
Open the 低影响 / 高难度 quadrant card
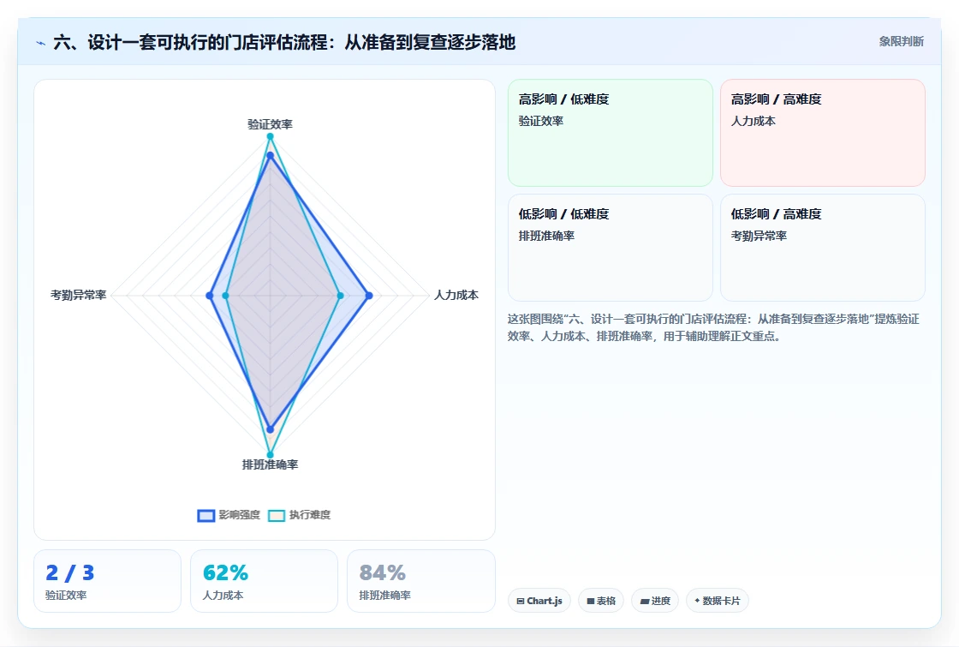pyautogui.click(x=823, y=248)
